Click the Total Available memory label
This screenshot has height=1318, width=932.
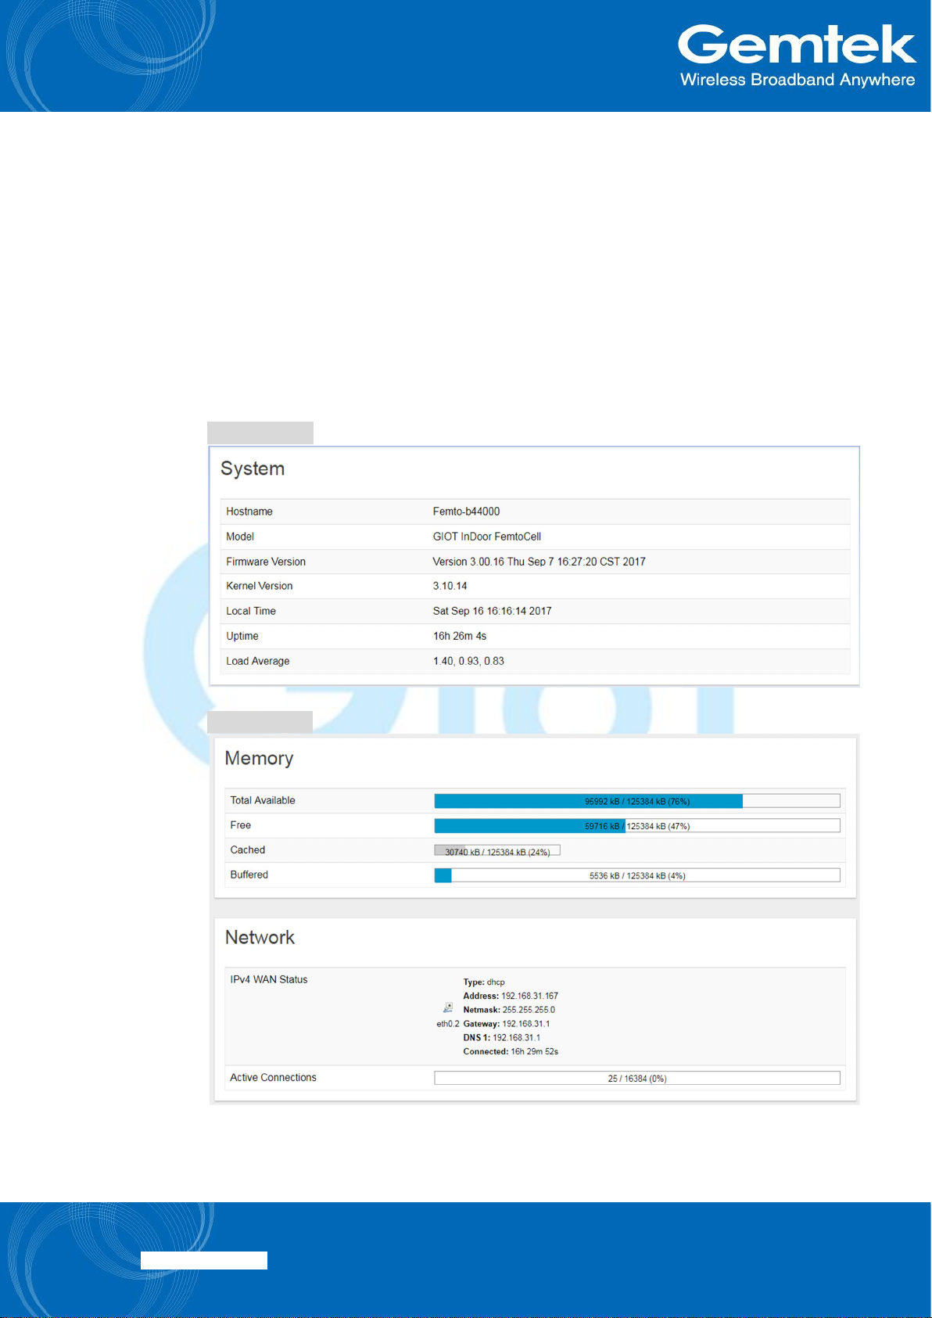click(263, 800)
